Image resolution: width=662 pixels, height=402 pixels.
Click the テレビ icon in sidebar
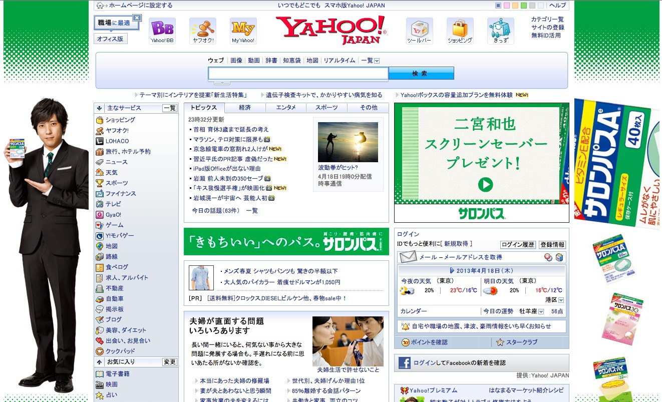100,204
